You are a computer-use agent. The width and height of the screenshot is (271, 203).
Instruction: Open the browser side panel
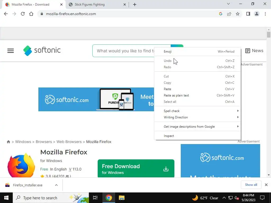248,14
